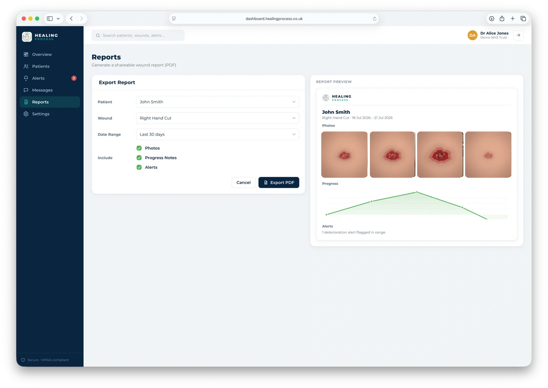
Task: Click the search patients input field
Action: (x=138, y=35)
